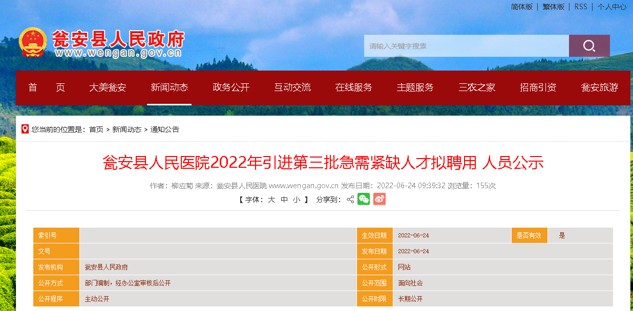Image resolution: width=633 pixels, height=311 pixels.
Task: Click the national emblem logo
Action: 33,42
